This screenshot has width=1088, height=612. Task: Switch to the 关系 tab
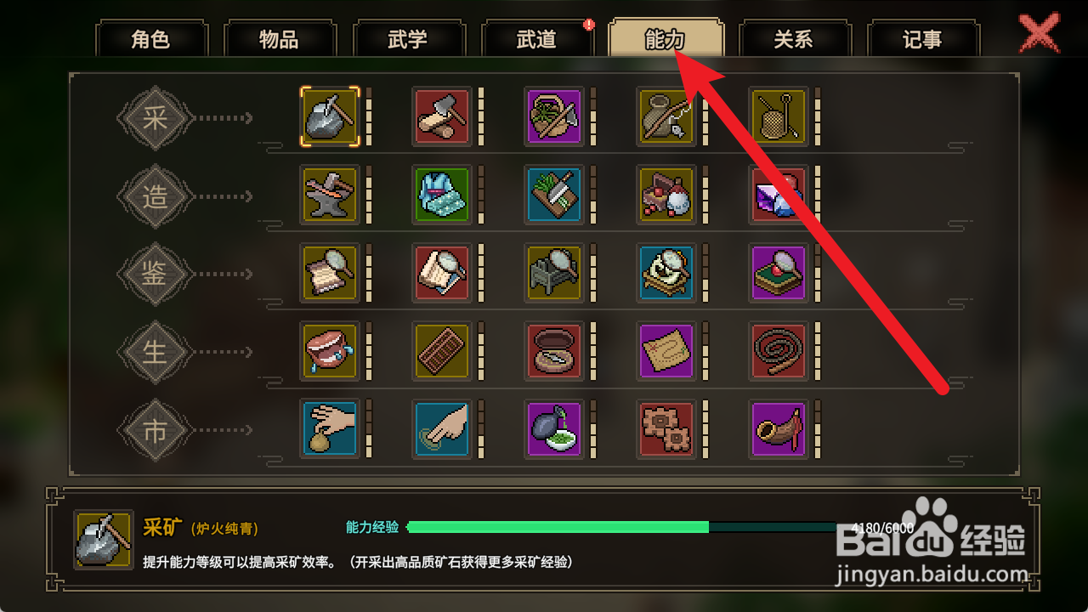point(794,39)
